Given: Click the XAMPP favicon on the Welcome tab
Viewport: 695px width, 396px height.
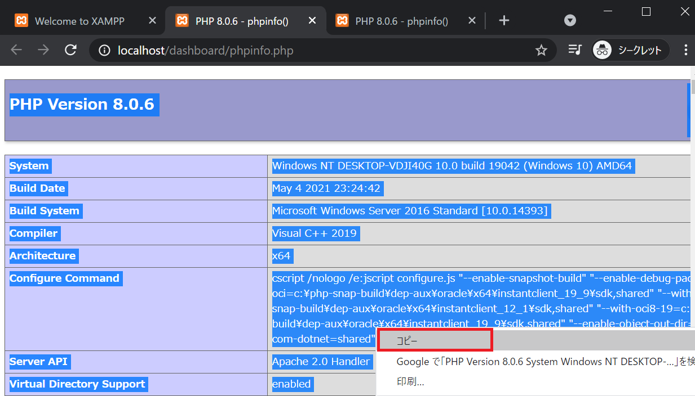Looking at the screenshot, I should click(x=21, y=20).
